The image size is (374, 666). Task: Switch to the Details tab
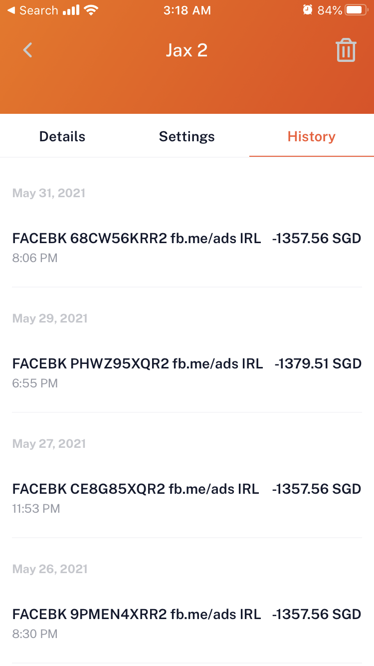click(x=62, y=136)
